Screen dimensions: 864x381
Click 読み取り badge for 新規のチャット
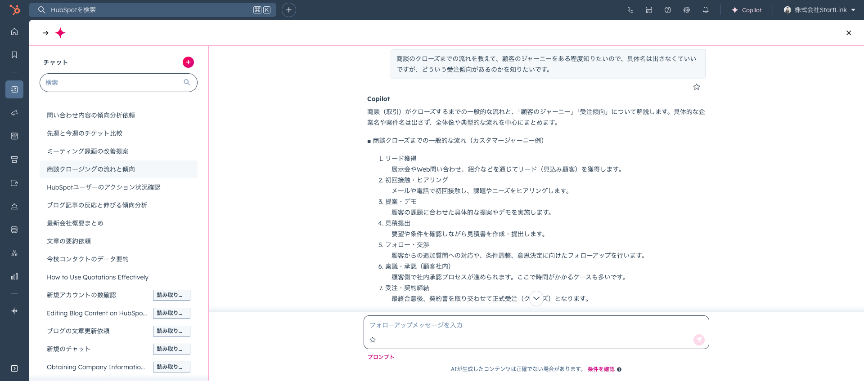[x=171, y=349]
